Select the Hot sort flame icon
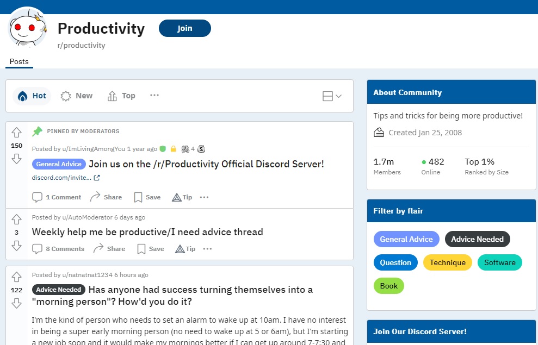The image size is (538, 345). point(22,96)
